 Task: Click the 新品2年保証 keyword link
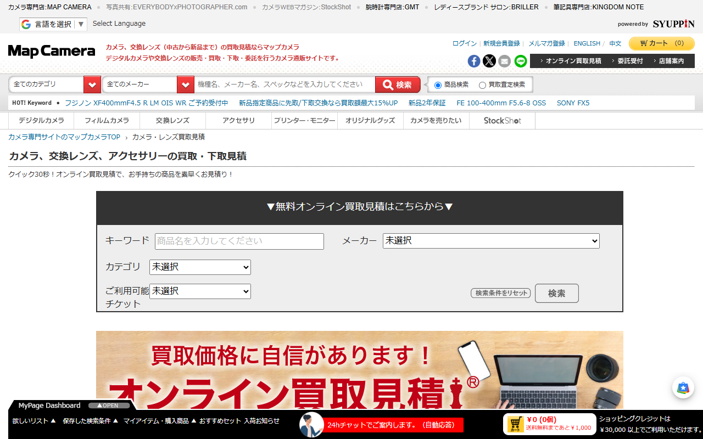coord(427,103)
